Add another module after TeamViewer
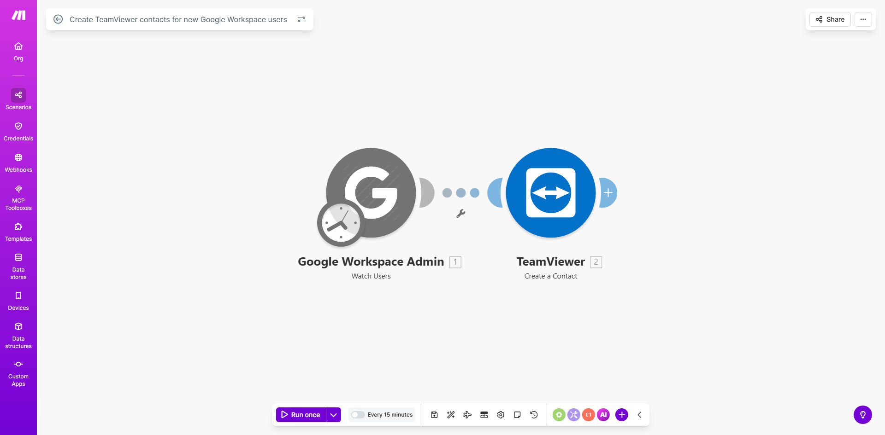This screenshot has height=435, width=885. (608, 192)
